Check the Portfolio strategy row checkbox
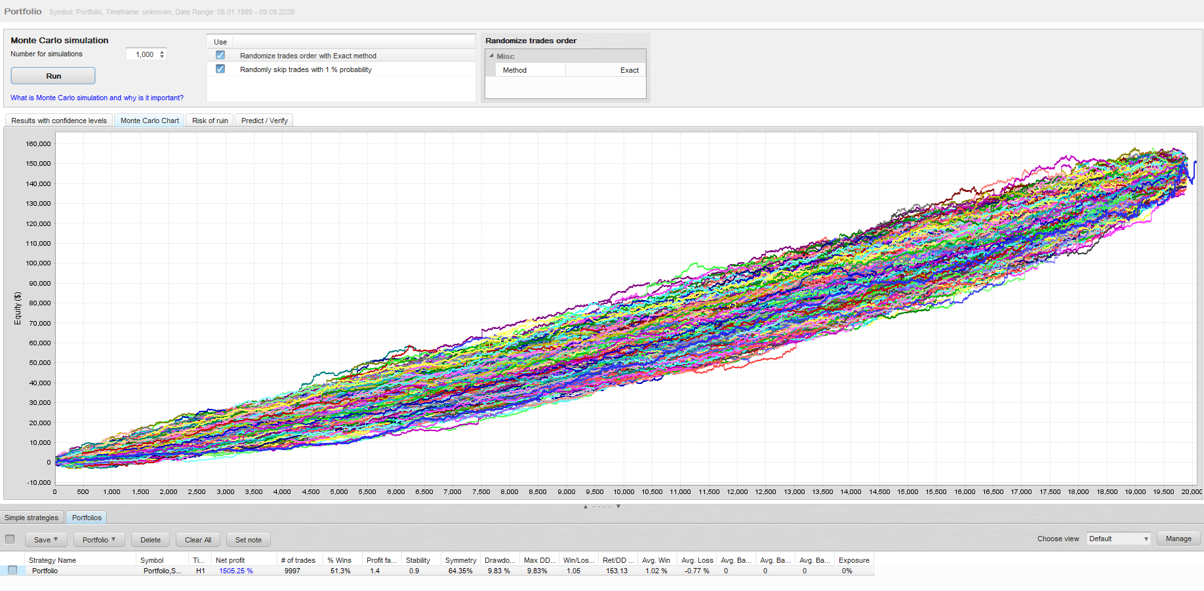Viewport: 1204px width, 591px height. pos(12,570)
